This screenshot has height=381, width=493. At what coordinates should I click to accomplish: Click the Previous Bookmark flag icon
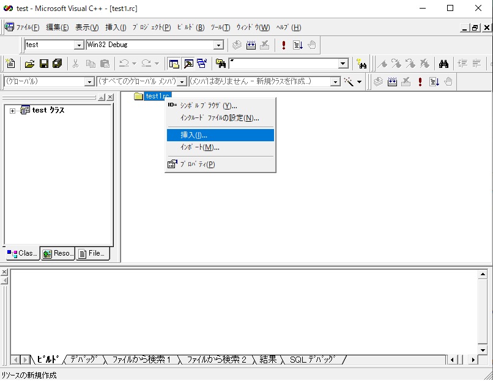[410, 64]
